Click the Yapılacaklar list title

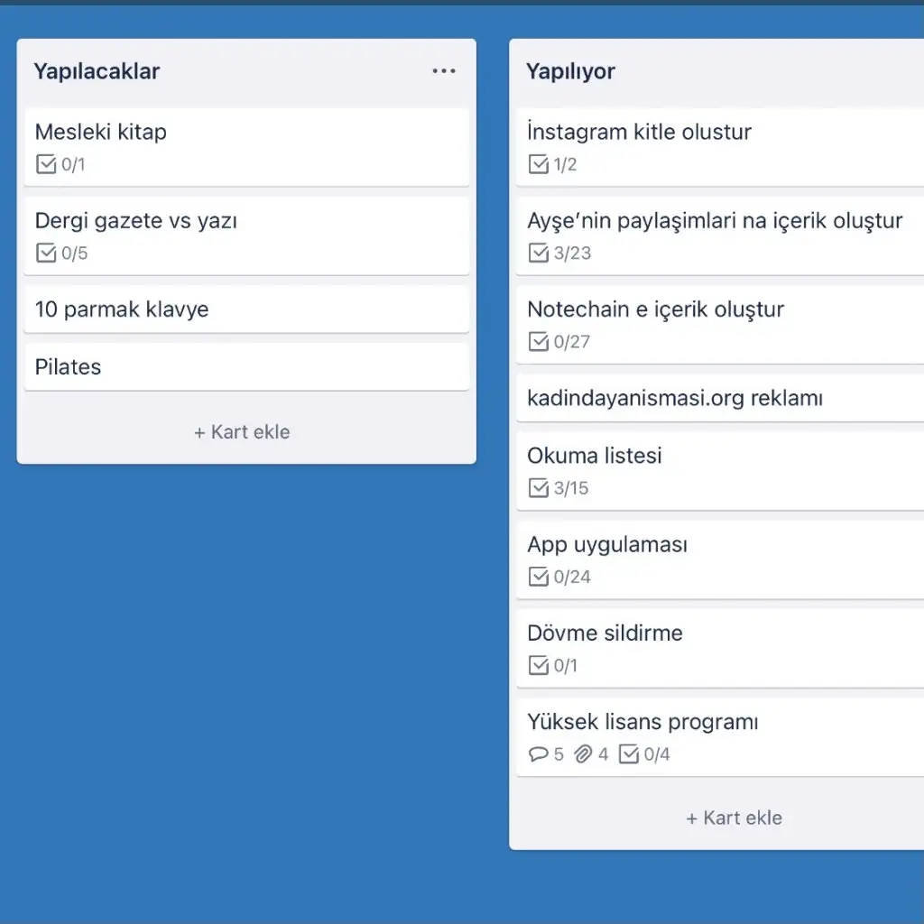point(97,71)
